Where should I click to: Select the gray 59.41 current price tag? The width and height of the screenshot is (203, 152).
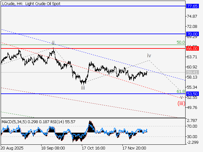click(193, 73)
